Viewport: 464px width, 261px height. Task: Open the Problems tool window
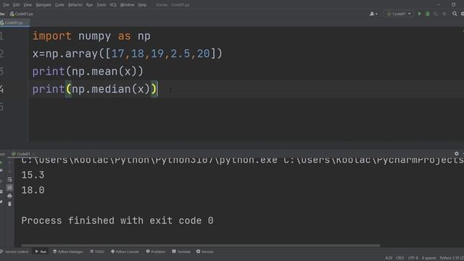pos(156,252)
